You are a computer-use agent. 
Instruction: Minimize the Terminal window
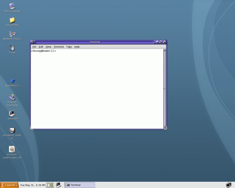[157, 42]
